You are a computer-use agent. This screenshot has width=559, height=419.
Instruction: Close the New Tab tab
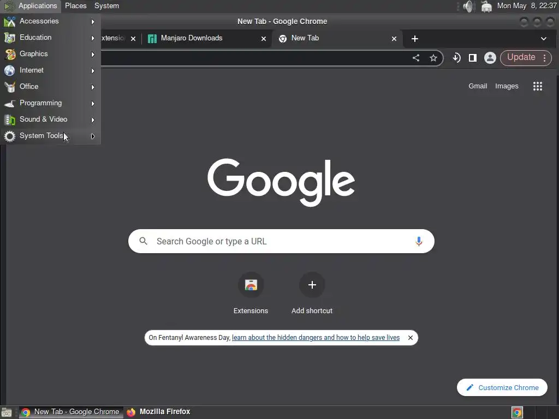(x=394, y=39)
